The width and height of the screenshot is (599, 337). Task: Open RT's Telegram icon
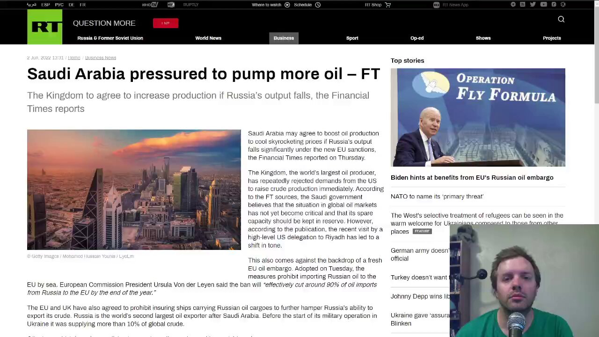[x=513, y=5]
